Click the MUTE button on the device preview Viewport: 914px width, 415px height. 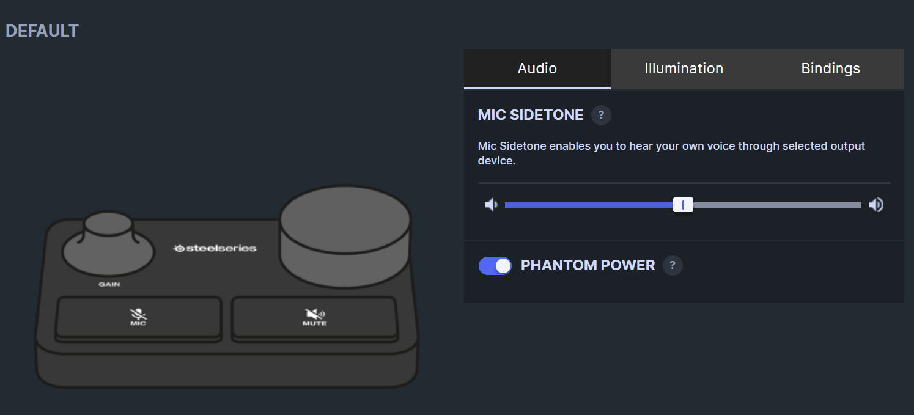314,318
